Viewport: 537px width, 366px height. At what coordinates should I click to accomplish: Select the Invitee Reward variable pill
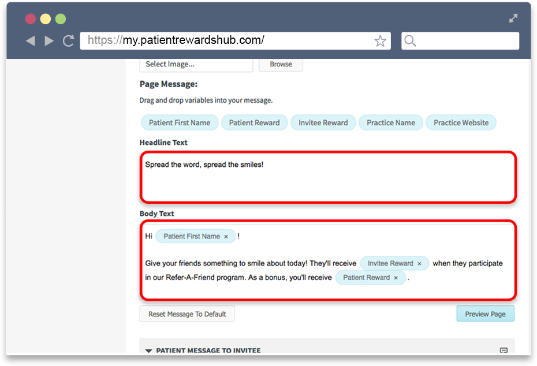pyautogui.click(x=323, y=122)
